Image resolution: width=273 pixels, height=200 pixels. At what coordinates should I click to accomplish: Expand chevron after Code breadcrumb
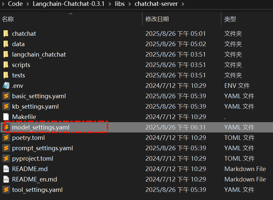(28, 4)
